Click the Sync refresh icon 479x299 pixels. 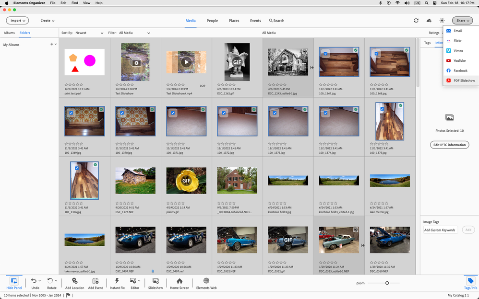tap(416, 21)
